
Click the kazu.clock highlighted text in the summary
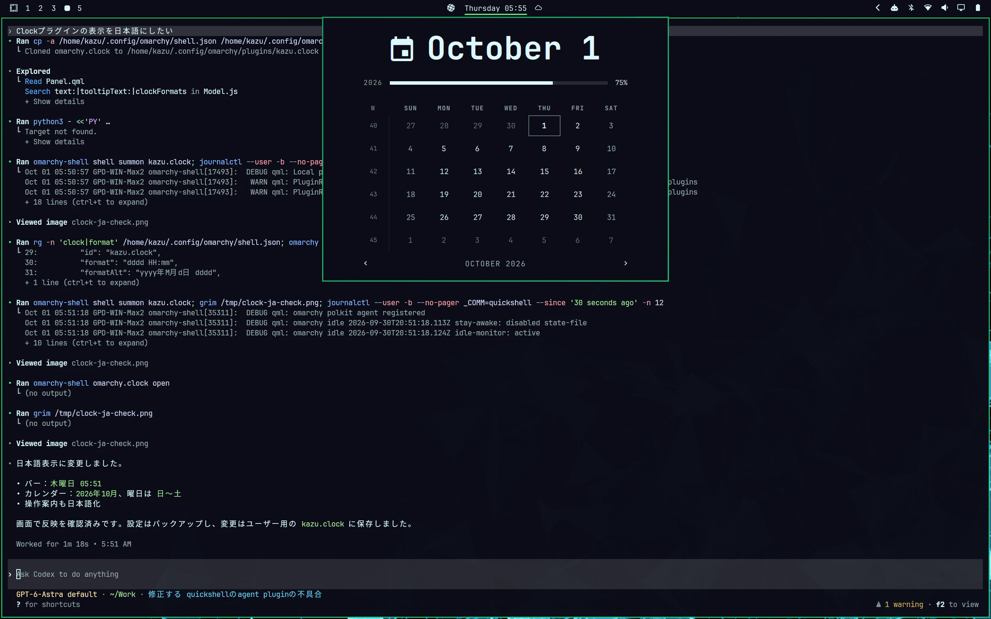coord(323,524)
